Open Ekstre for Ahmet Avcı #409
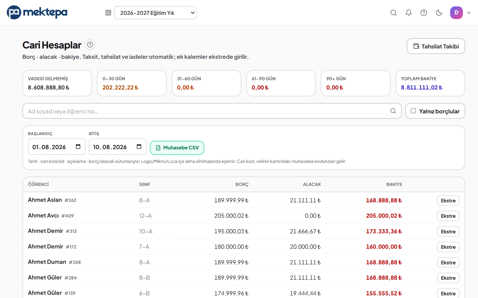Image resolution: width=478 pixels, height=298 pixels. pyautogui.click(x=448, y=216)
